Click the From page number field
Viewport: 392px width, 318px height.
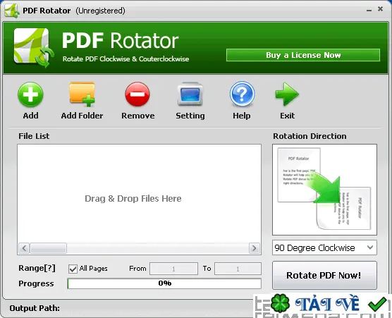point(173,269)
